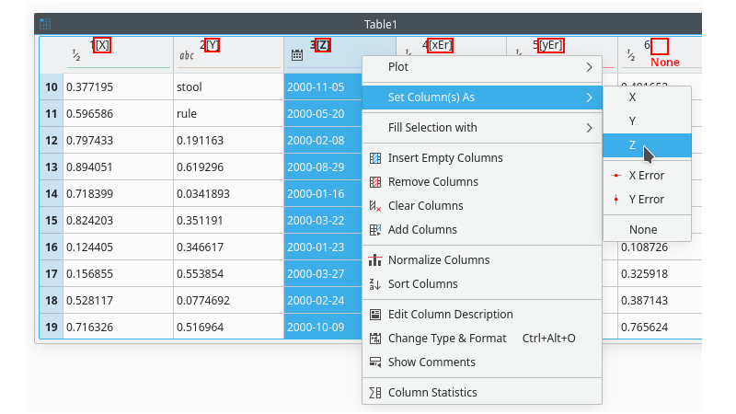
Task: Click the Insert Empty Columns icon
Action: pos(375,158)
